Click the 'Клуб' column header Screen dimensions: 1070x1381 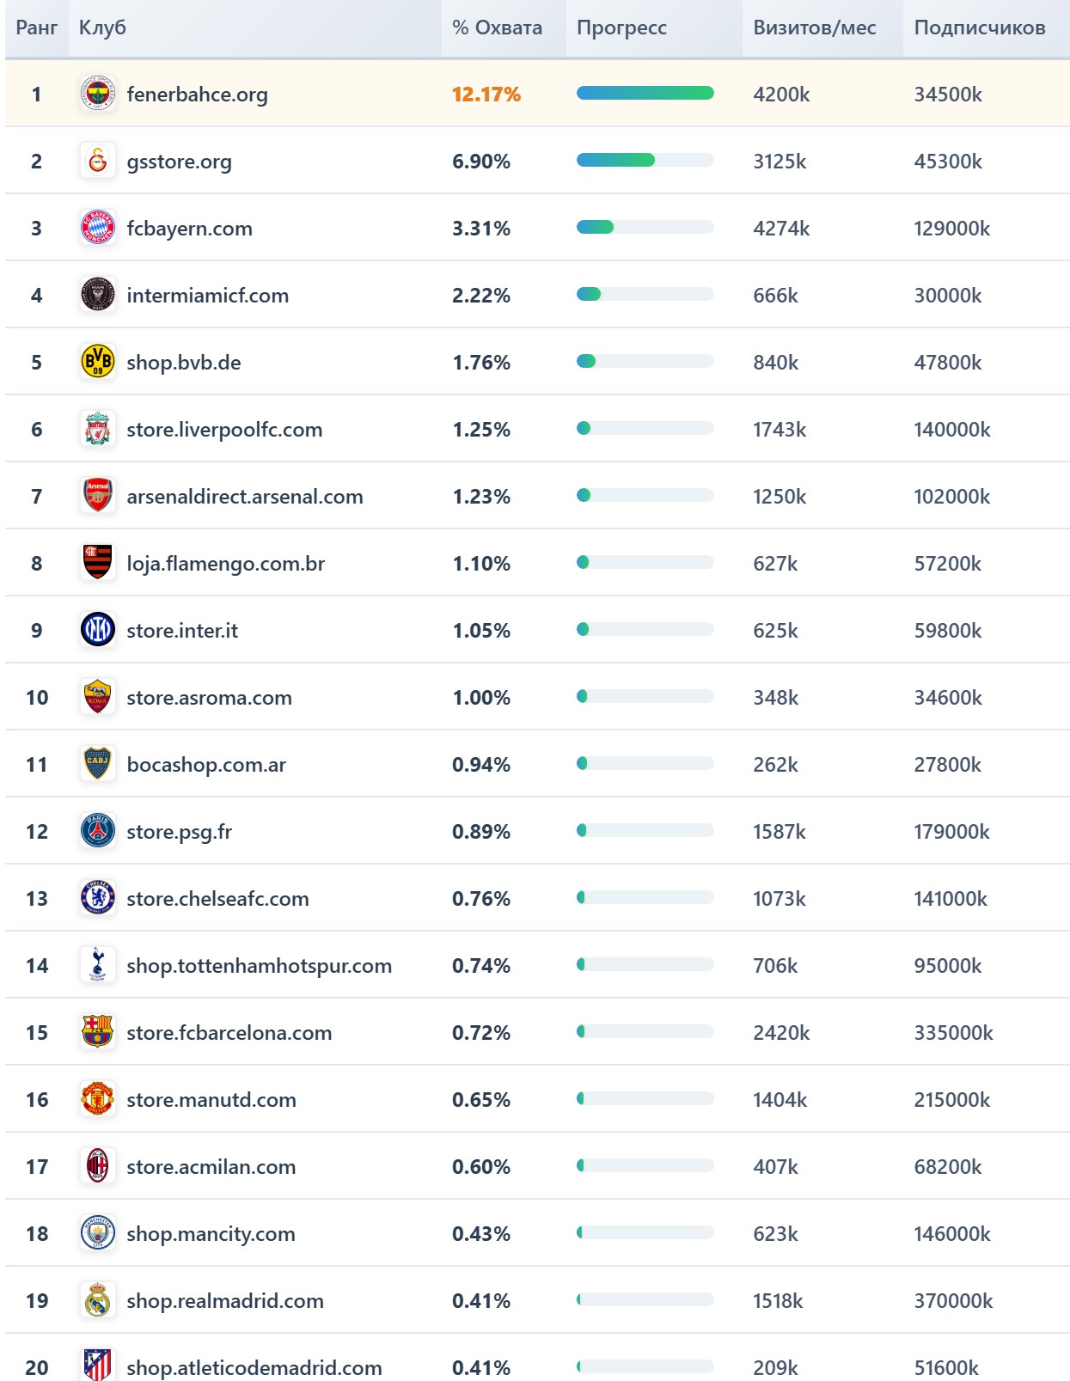click(102, 27)
